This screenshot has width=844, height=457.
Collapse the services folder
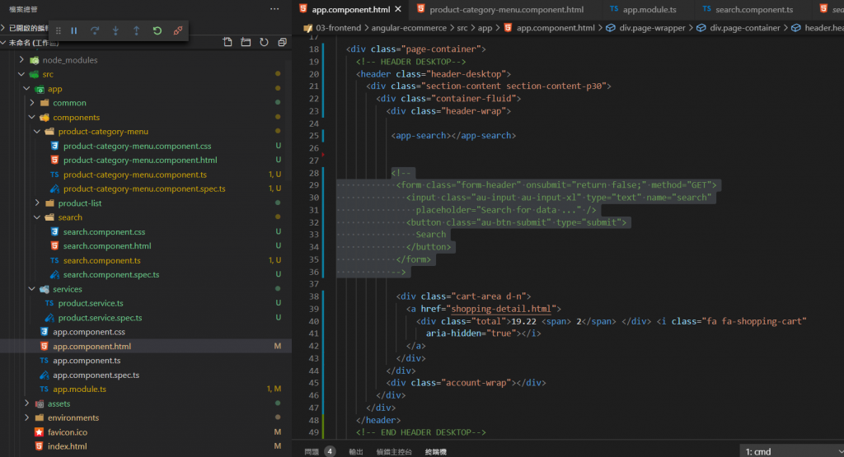32,289
